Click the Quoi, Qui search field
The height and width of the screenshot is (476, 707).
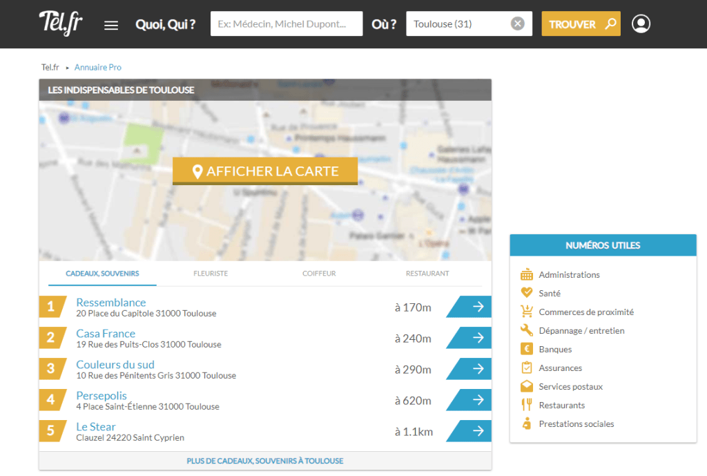286,24
